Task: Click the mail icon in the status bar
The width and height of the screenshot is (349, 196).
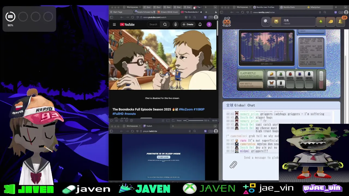Action: click(x=127, y=120)
